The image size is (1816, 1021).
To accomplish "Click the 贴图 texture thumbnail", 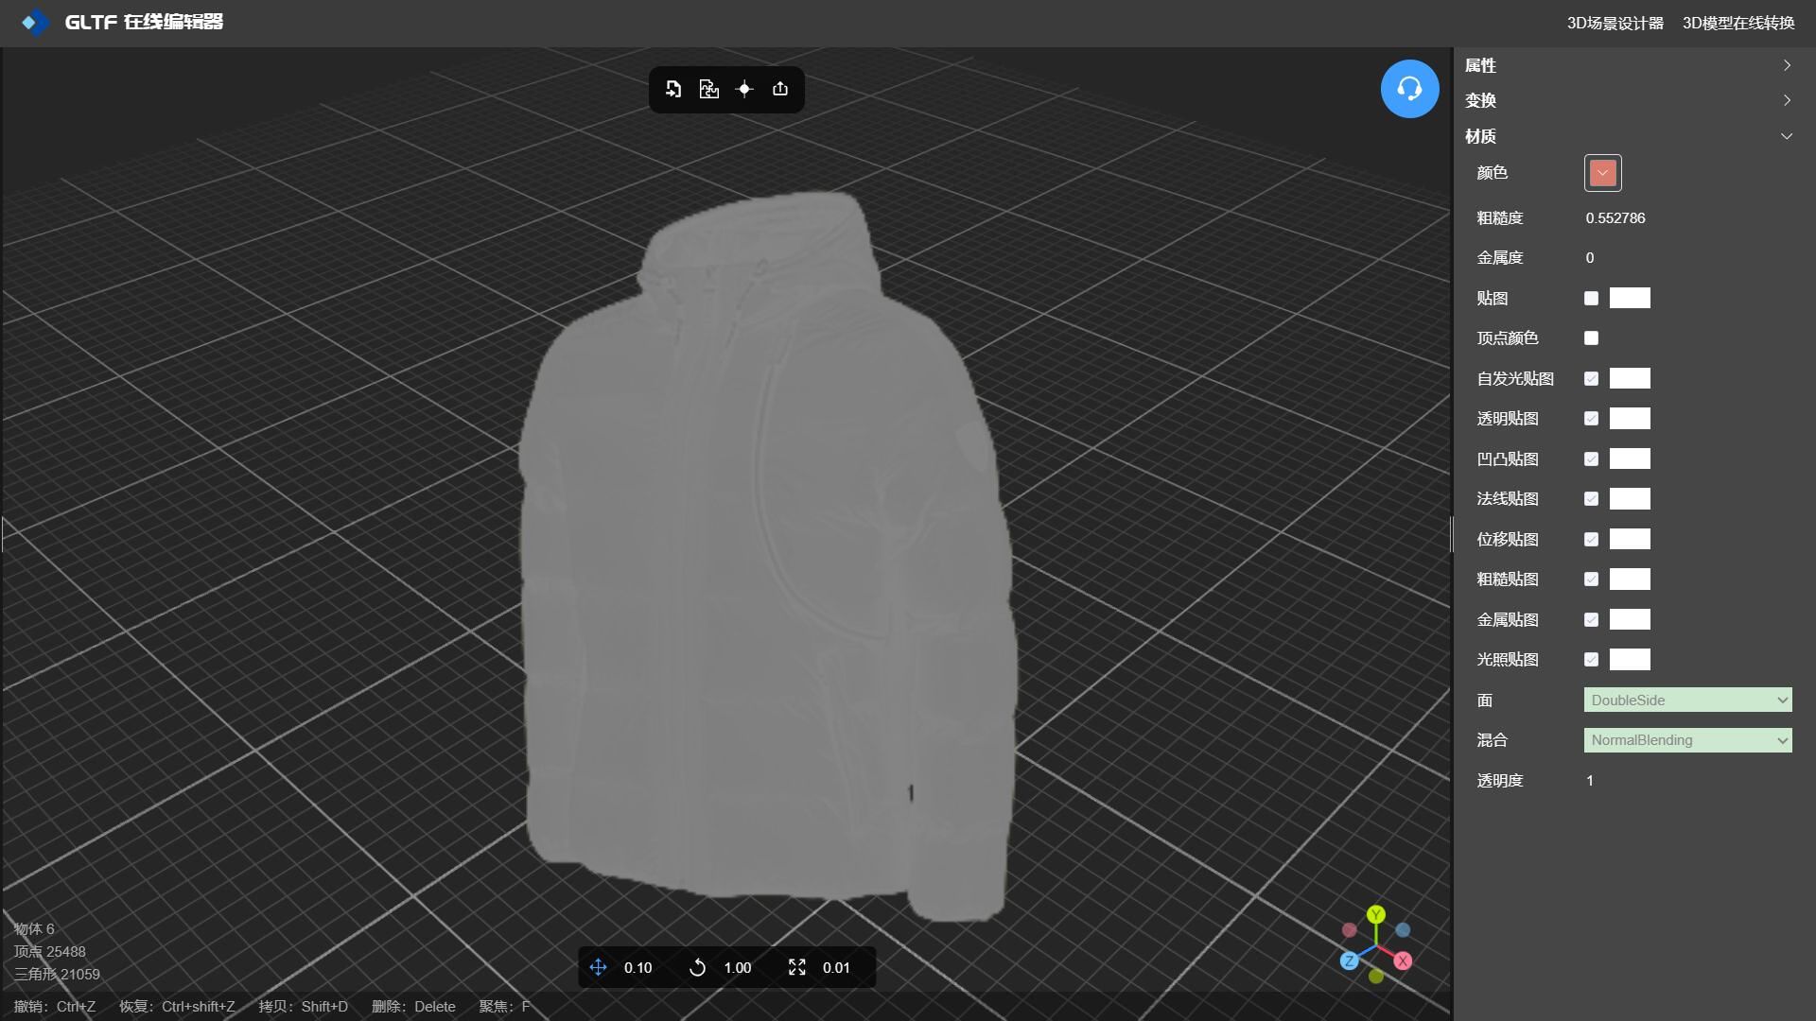I will (1630, 299).
